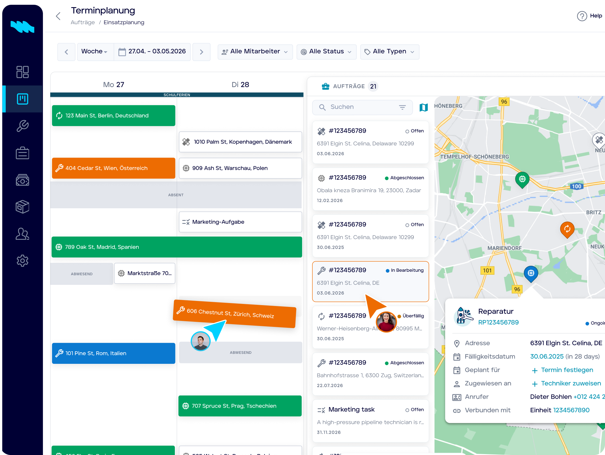Open the search filter lines icon

(402, 107)
